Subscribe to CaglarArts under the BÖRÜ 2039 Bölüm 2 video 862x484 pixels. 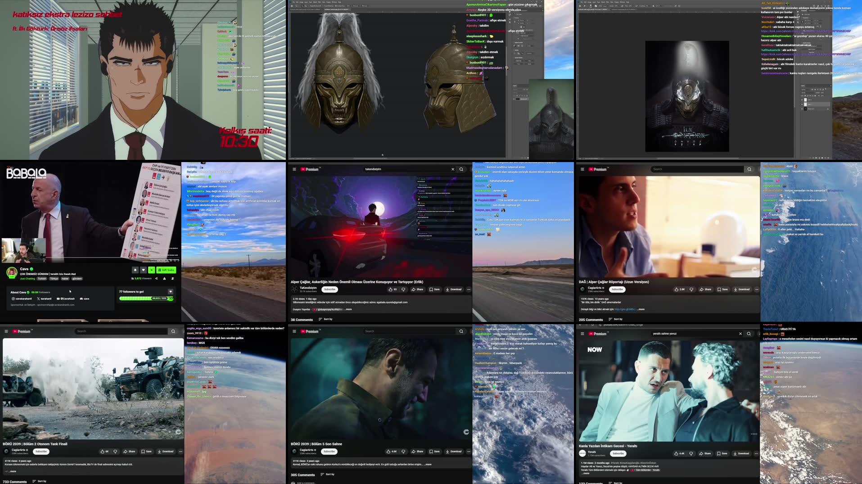[x=41, y=451]
